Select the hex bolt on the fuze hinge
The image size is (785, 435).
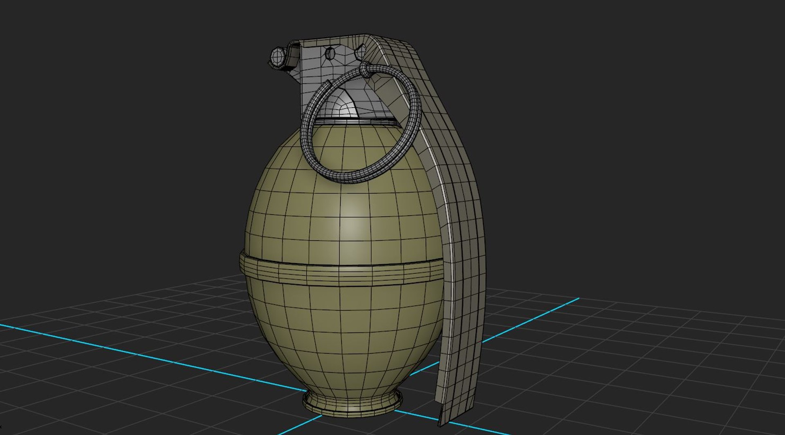coord(277,57)
